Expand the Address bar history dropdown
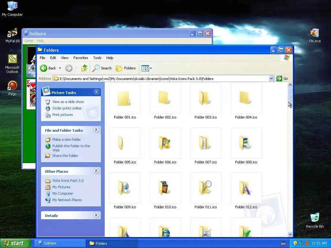 (x=271, y=79)
